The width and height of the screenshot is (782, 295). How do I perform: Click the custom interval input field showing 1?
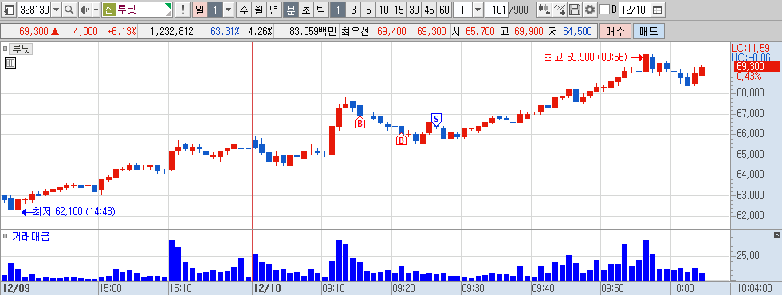coord(462,9)
